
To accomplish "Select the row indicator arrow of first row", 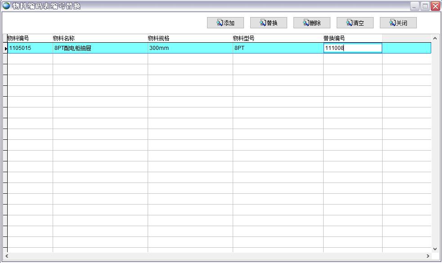I will (x=5, y=48).
